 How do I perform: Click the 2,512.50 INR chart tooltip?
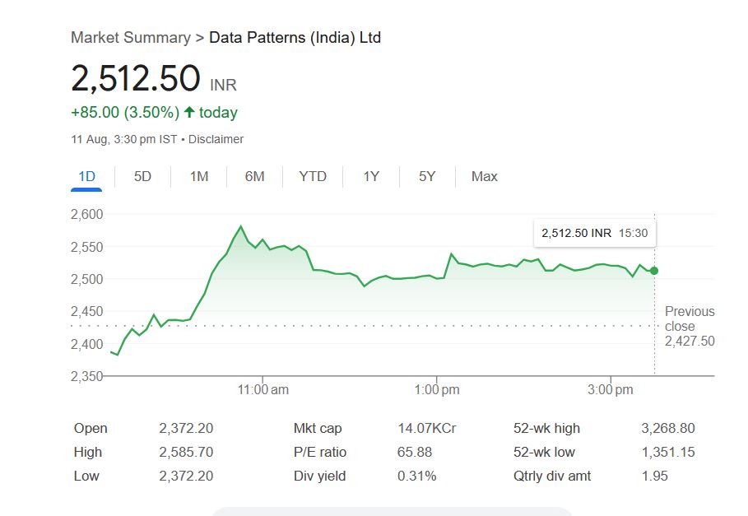coord(594,233)
